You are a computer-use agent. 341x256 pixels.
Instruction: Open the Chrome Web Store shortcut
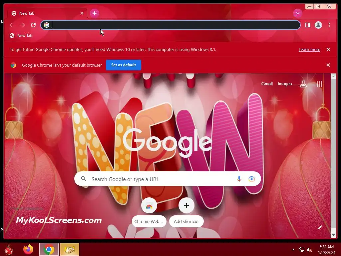[149, 212]
